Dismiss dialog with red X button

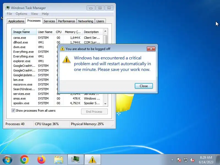tap(151, 49)
